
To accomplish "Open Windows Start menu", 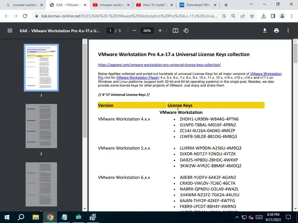I will coord(7,217).
